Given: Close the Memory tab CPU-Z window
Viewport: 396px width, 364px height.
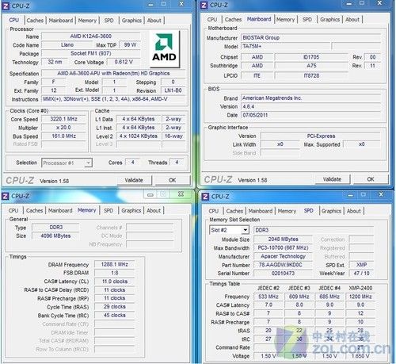Looking at the screenshot, I should click(x=181, y=194).
